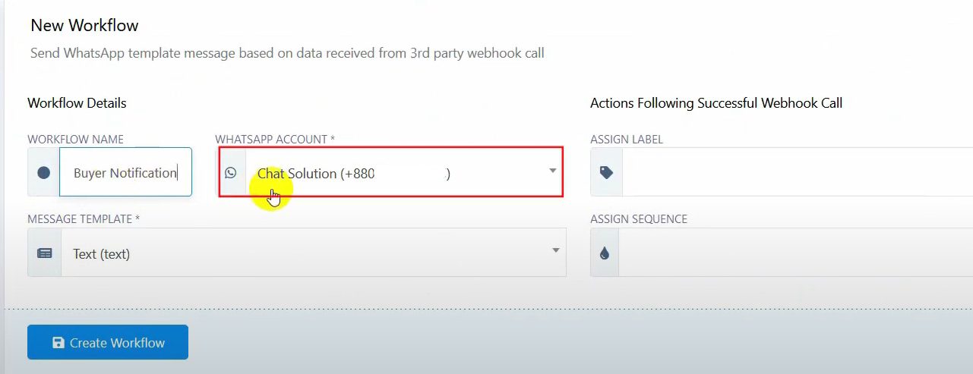Click the WhatsApp logo icon
Image resolution: width=973 pixels, height=374 pixels.
[x=231, y=173]
